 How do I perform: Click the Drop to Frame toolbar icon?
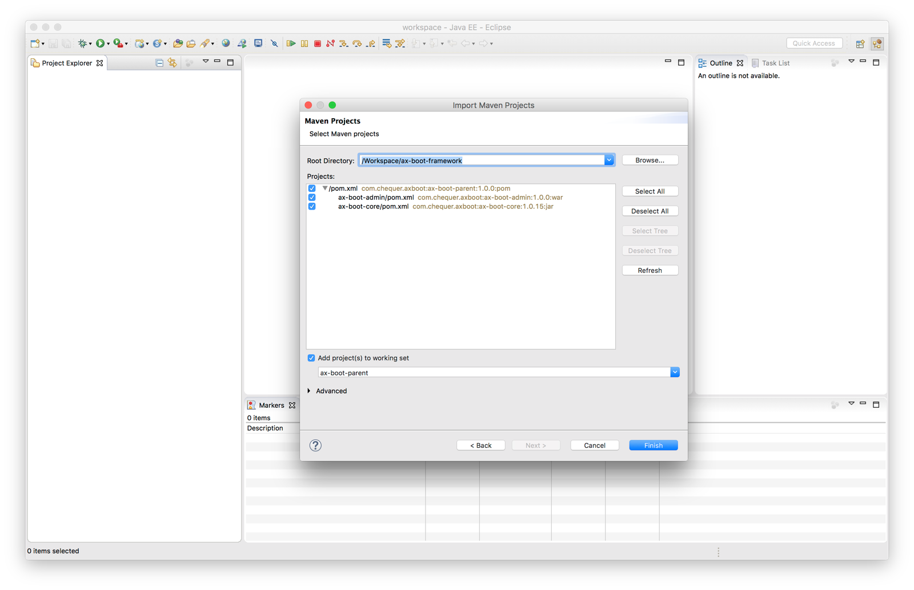[387, 43]
